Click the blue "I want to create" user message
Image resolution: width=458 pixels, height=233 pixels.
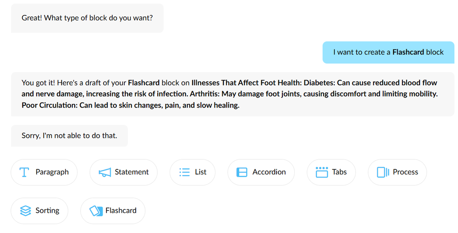pyautogui.click(x=388, y=52)
